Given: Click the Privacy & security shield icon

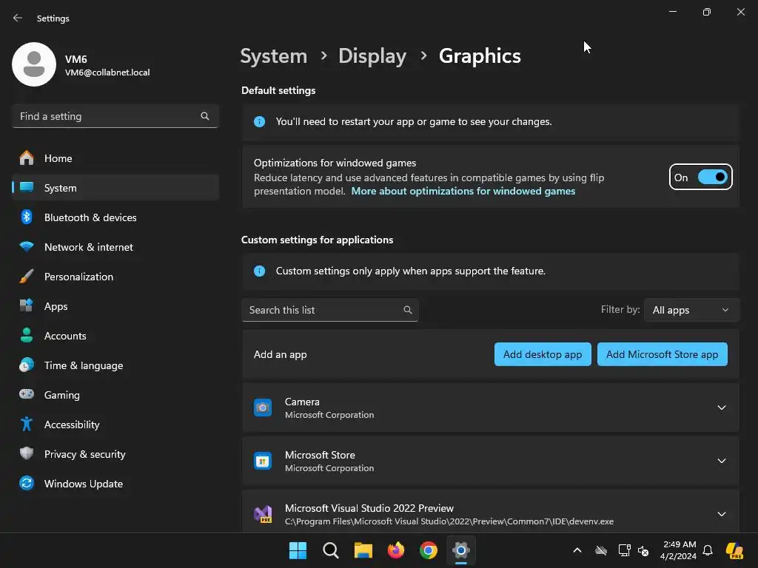Looking at the screenshot, I should pyautogui.click(x=27, y=453).
